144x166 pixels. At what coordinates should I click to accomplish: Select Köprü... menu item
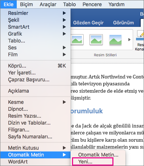[x=35, y=66]
